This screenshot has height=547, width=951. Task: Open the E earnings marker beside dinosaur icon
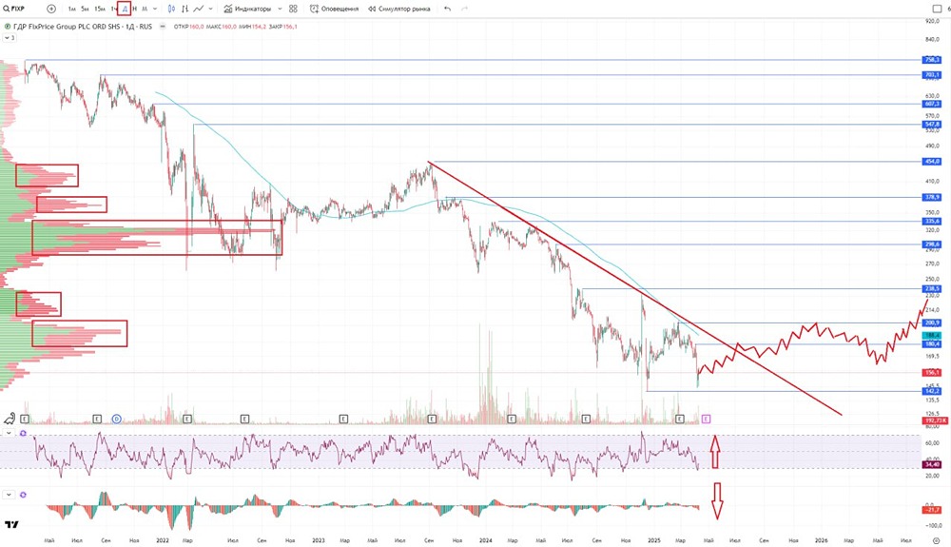point(25,419)
